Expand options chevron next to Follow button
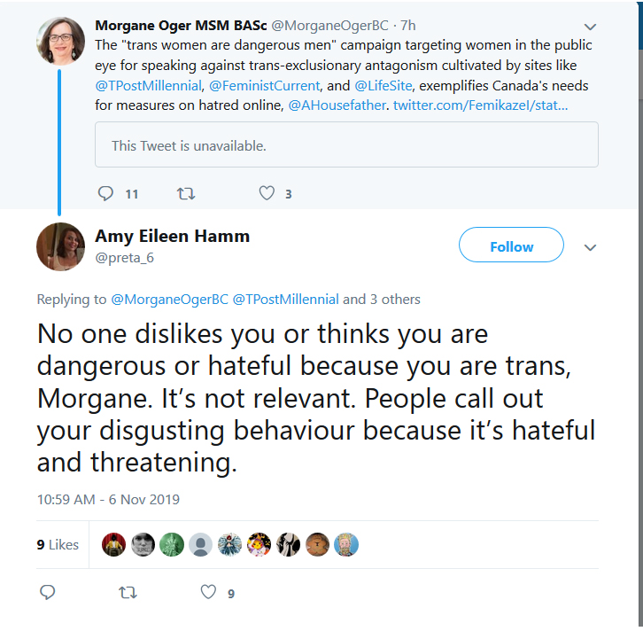Viewport: 643px width, 639px height. (590, 247)
